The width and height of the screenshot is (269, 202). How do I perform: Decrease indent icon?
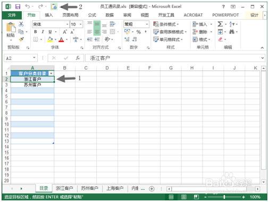(x=90, y=39)
